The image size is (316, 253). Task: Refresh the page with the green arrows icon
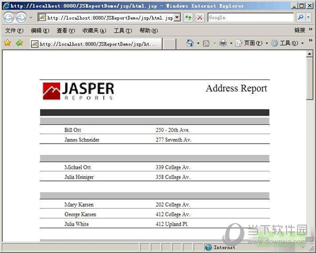pos(188,17)
